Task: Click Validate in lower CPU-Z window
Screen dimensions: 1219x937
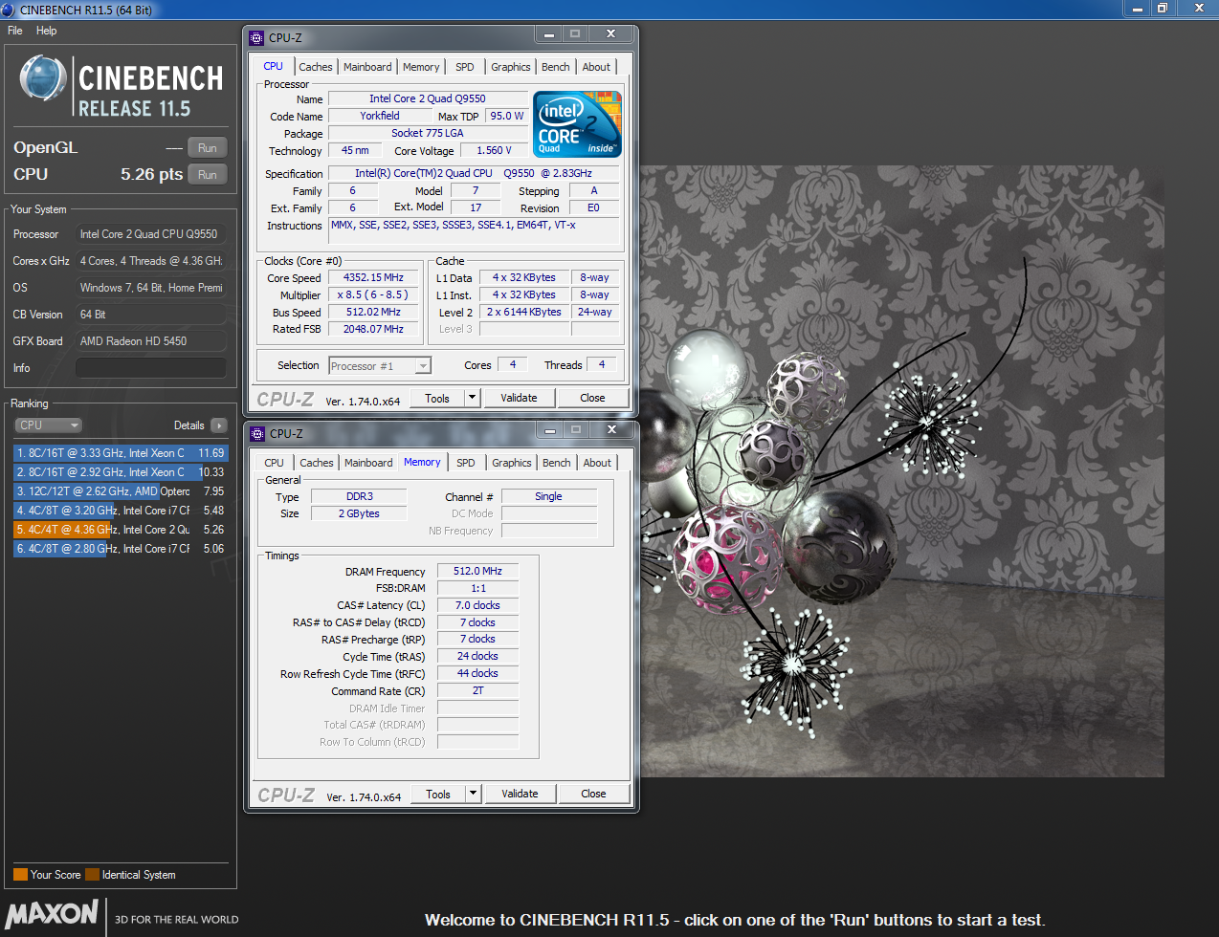Action: coord(520,795)
